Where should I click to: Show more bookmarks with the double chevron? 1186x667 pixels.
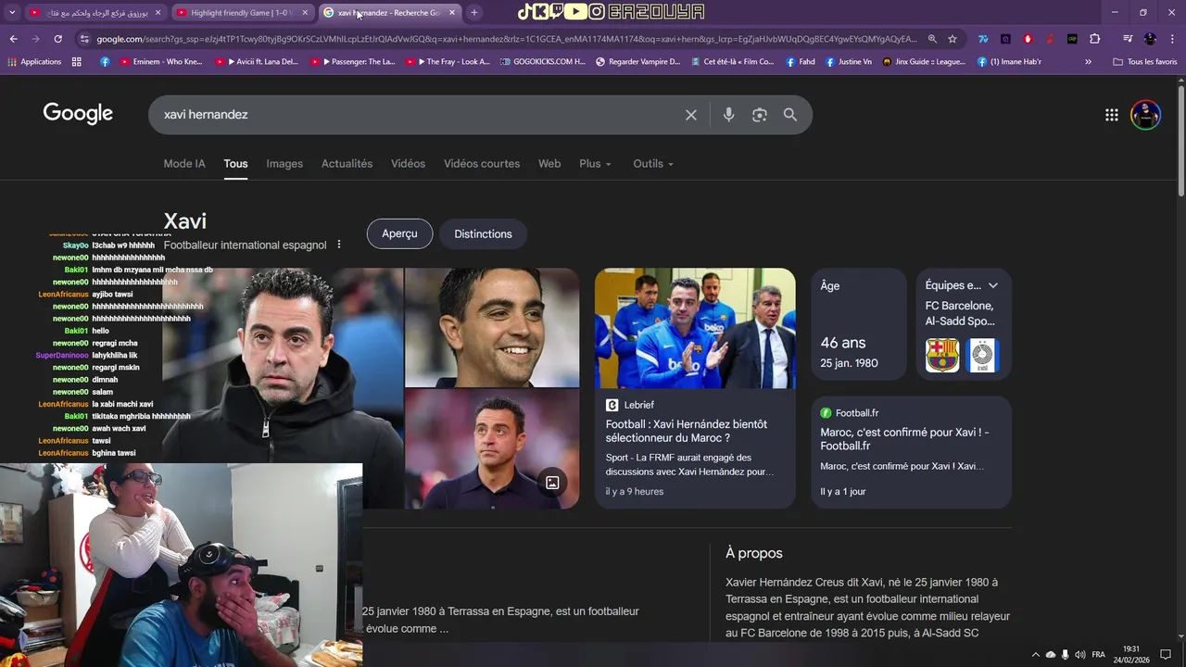(1088, 62)
